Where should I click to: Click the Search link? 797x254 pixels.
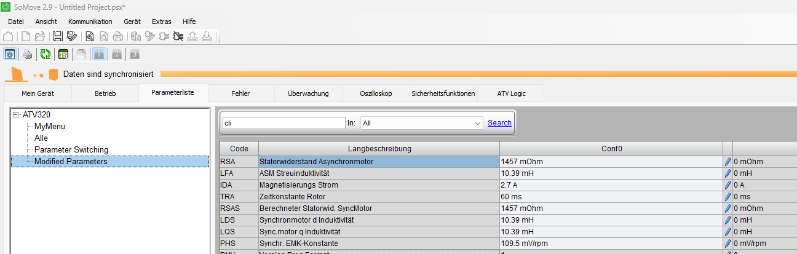tap(499, 123)
